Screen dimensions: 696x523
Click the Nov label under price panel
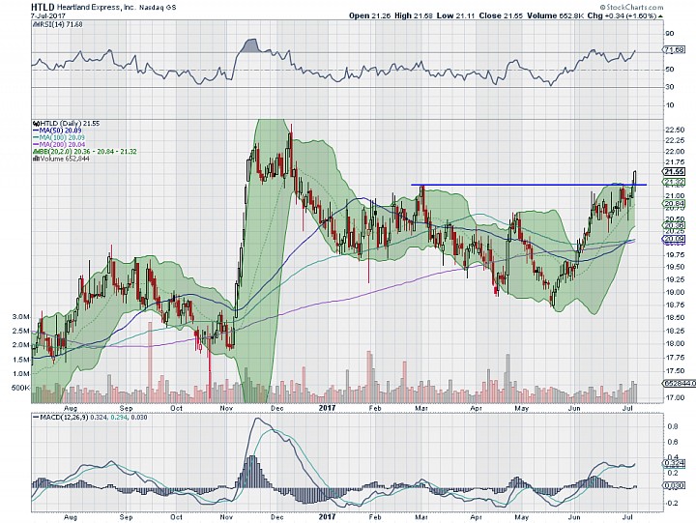click(226, 408)
